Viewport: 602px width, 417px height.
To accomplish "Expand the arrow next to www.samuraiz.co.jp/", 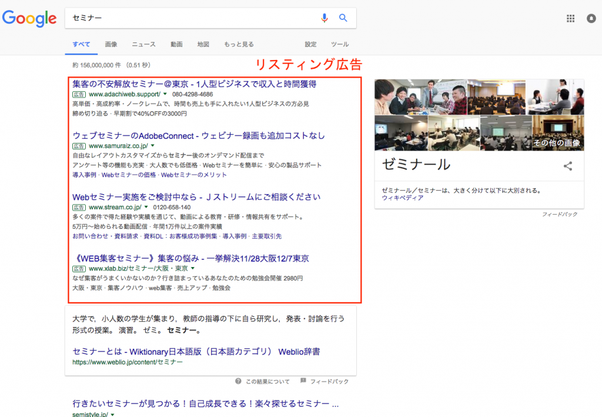I will coord(152,146).
